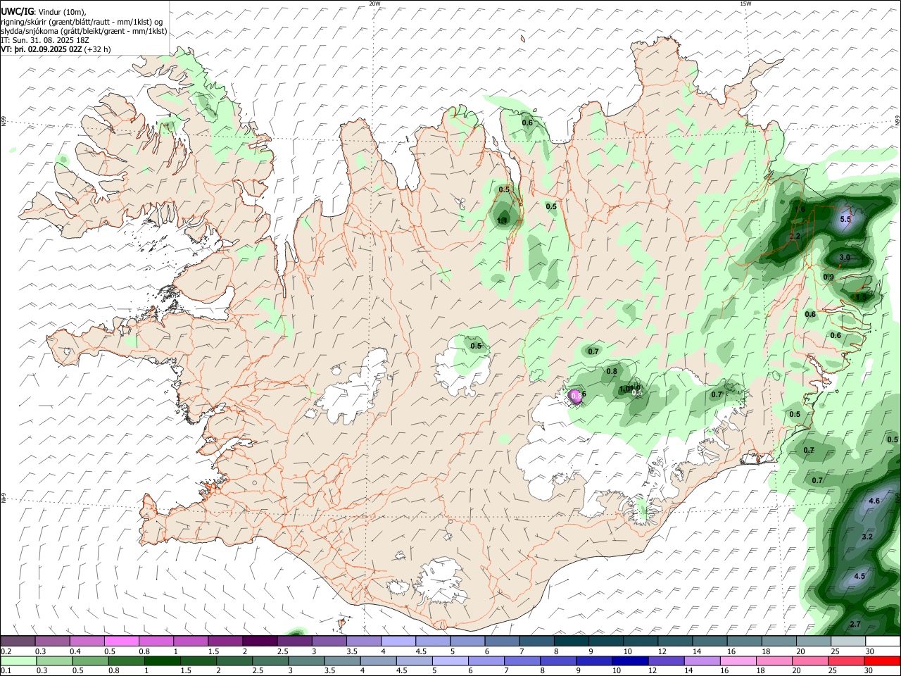The image size is (901, 676).
Task: Click the 5.5 precipitation value on the map
Action: tap(845, 220)
